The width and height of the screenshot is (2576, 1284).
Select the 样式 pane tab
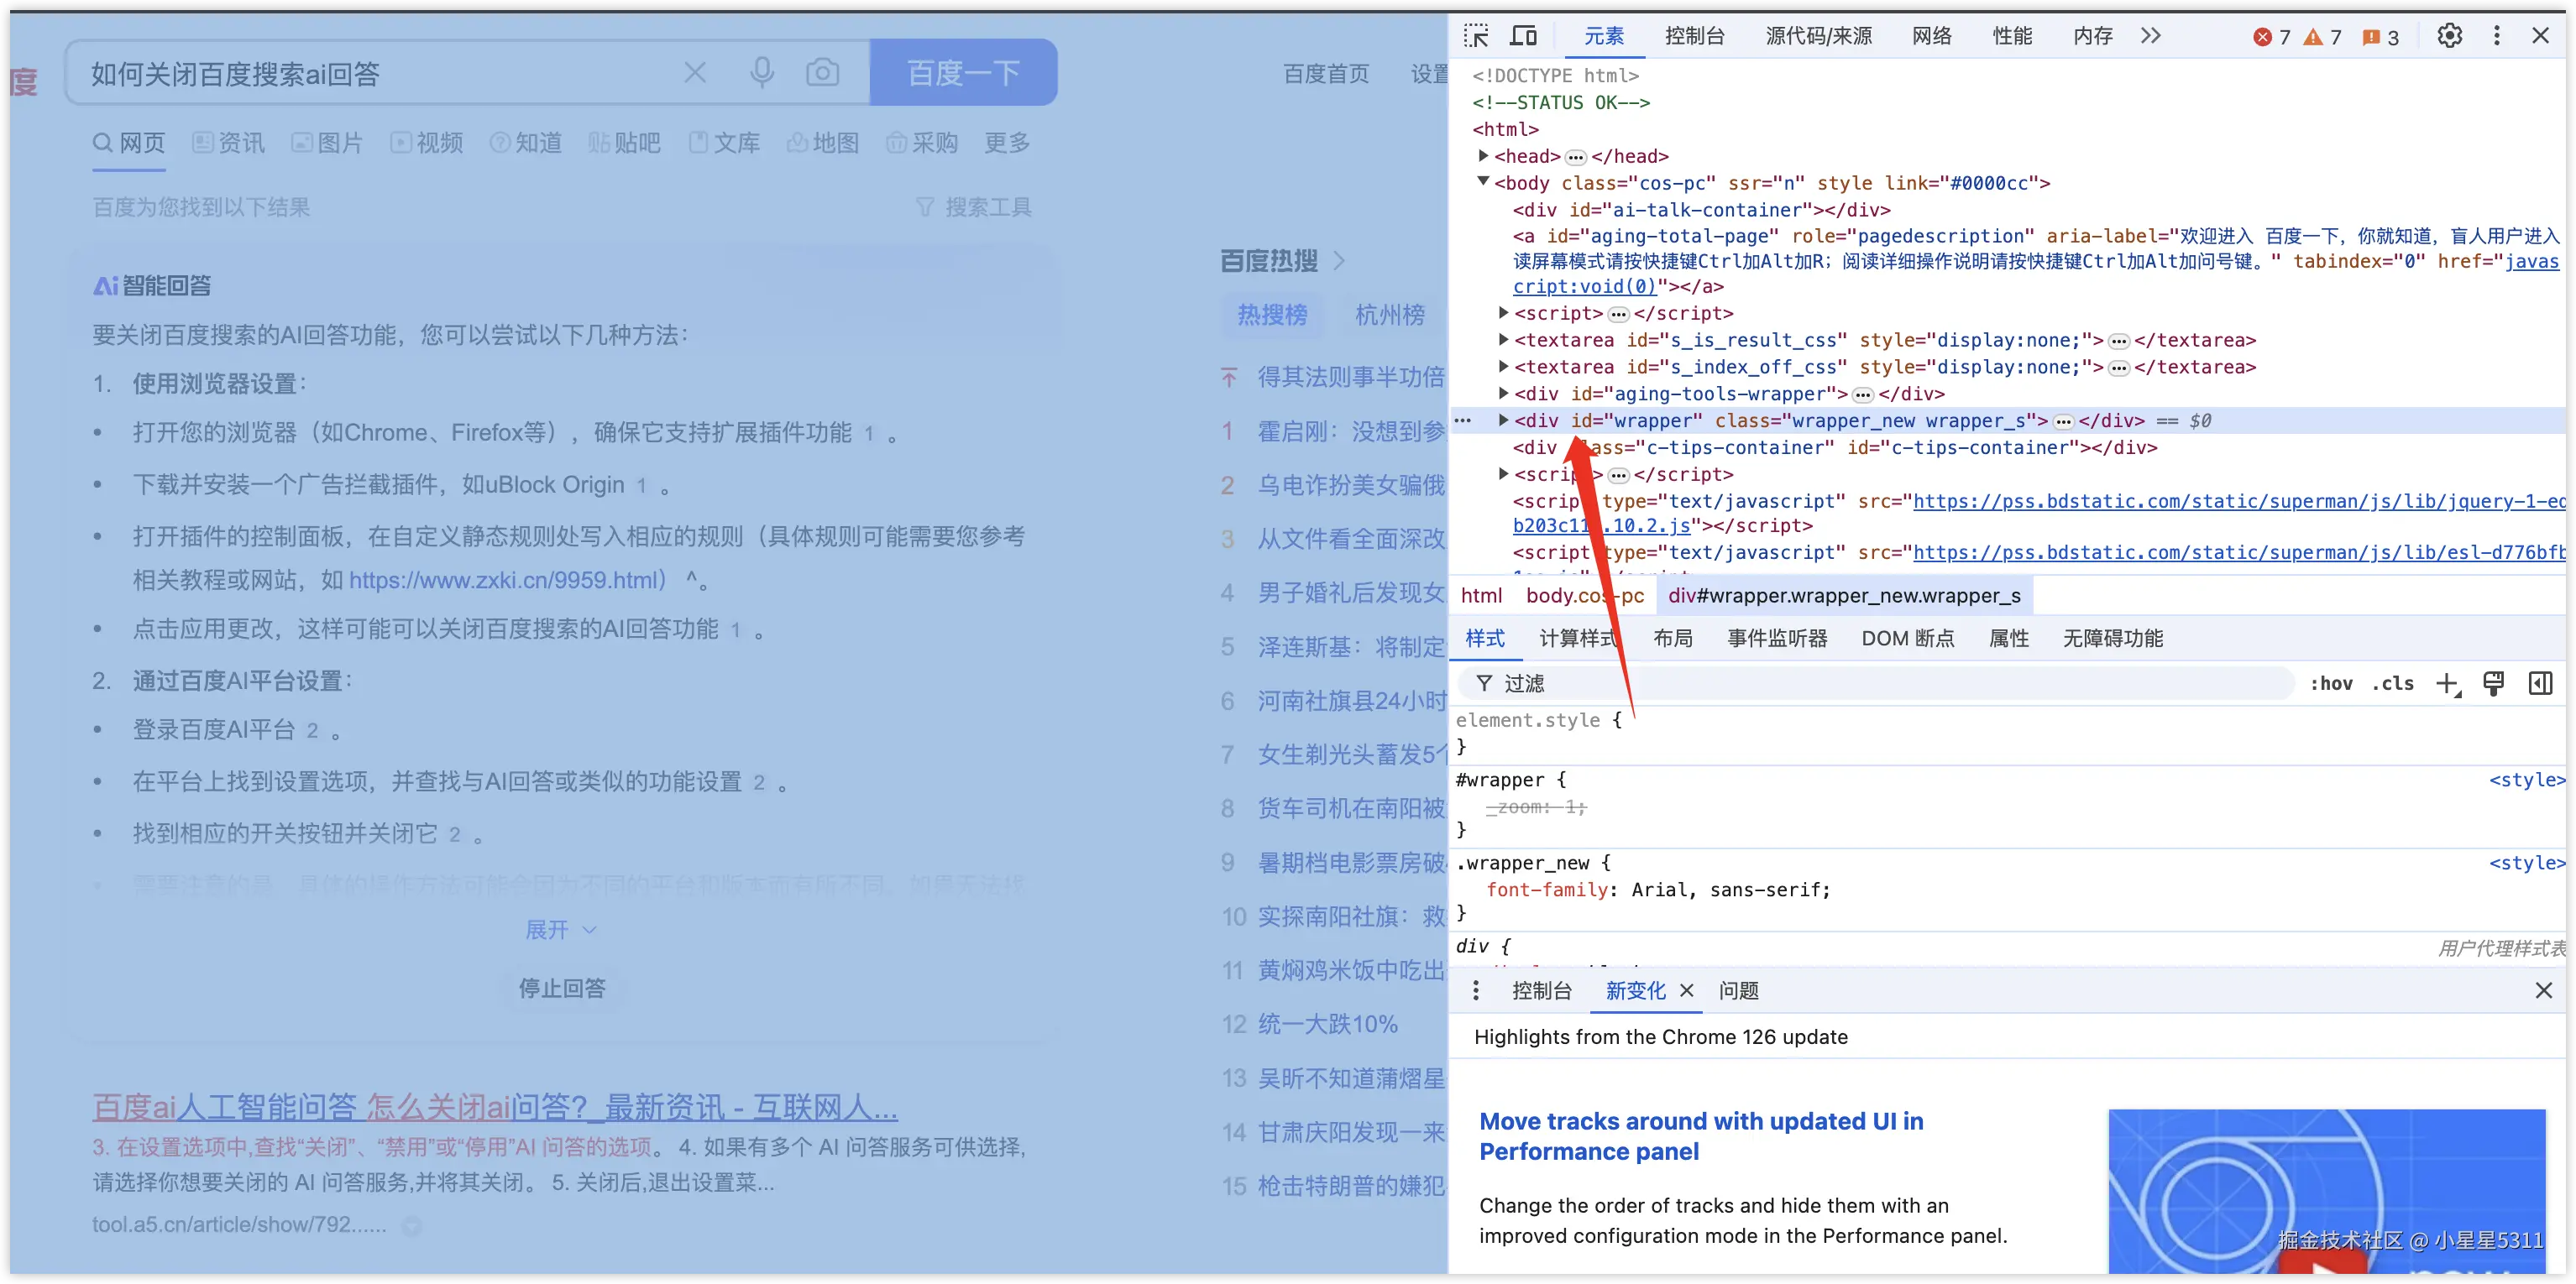tap(1485, 639)
